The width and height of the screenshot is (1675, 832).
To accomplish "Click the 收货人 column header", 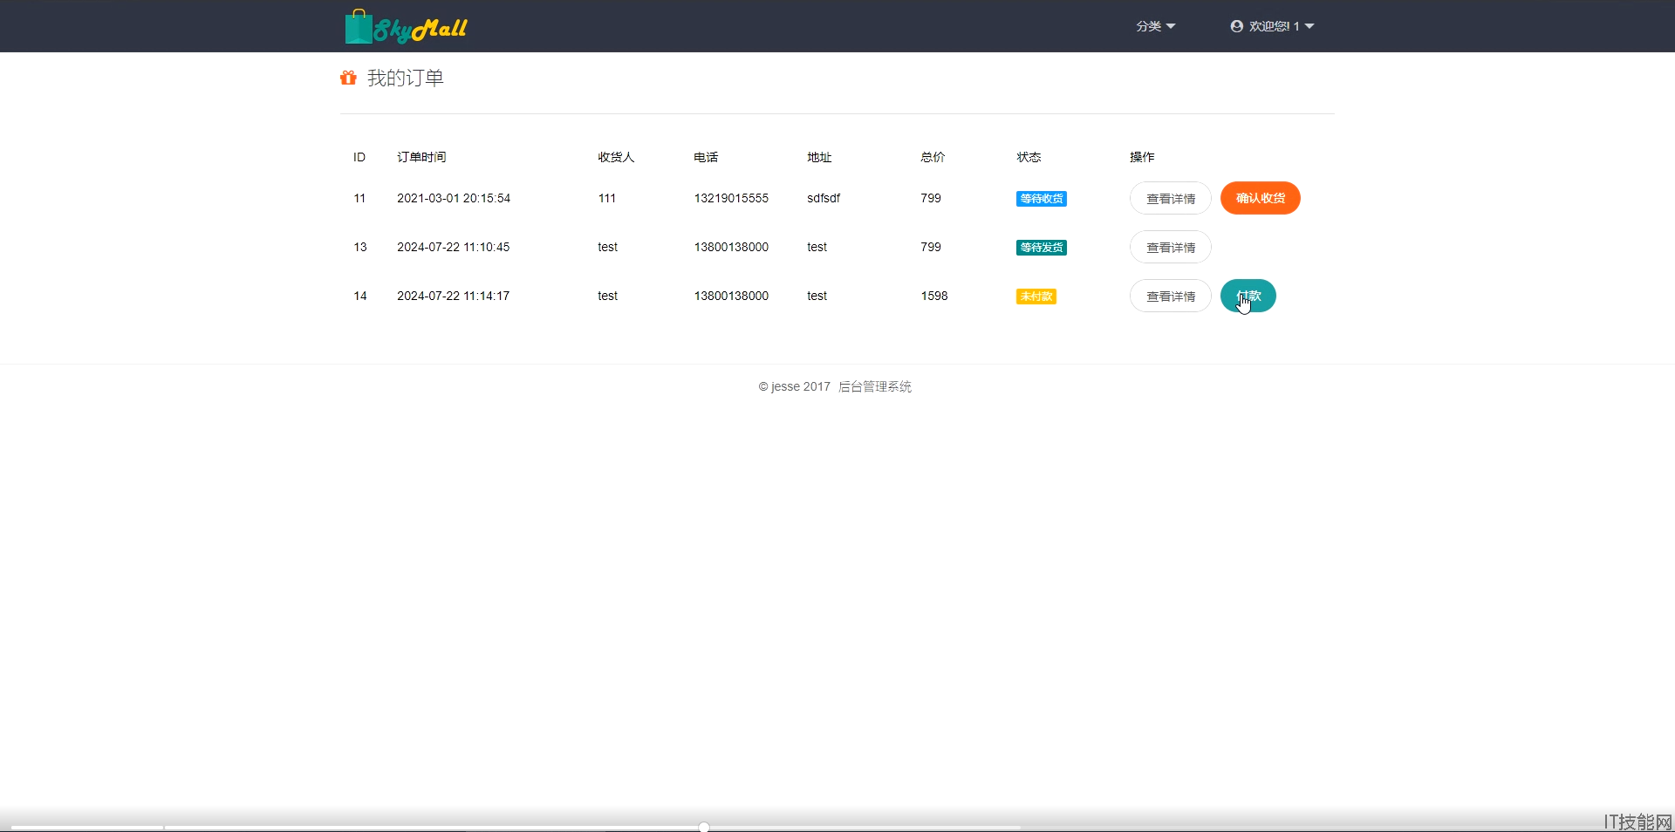I will [x=616, y=157].
